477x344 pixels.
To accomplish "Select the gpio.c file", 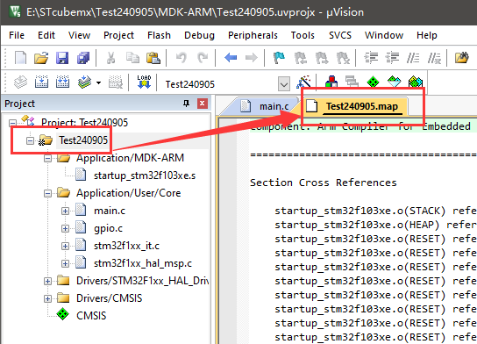I will (108, 229).
